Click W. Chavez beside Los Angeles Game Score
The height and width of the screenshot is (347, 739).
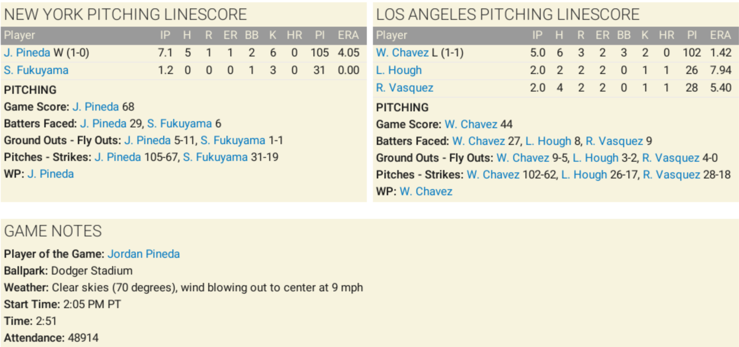pyautogui.click(x=471, y=124)
